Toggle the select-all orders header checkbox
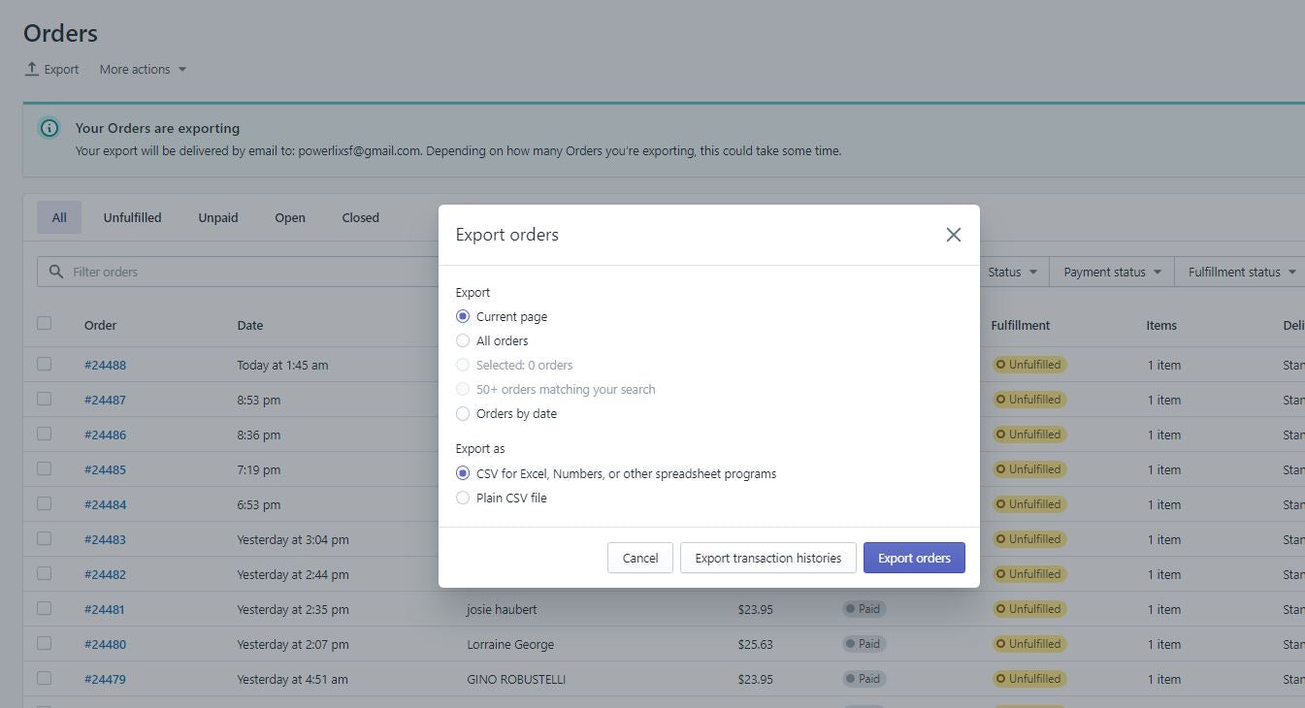Image resolution: width=1305 pixels, height=708 pixels. coord(45,323)
